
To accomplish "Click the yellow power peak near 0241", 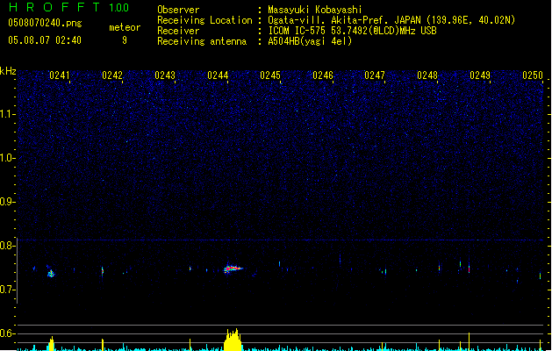I will click(51, 344).
